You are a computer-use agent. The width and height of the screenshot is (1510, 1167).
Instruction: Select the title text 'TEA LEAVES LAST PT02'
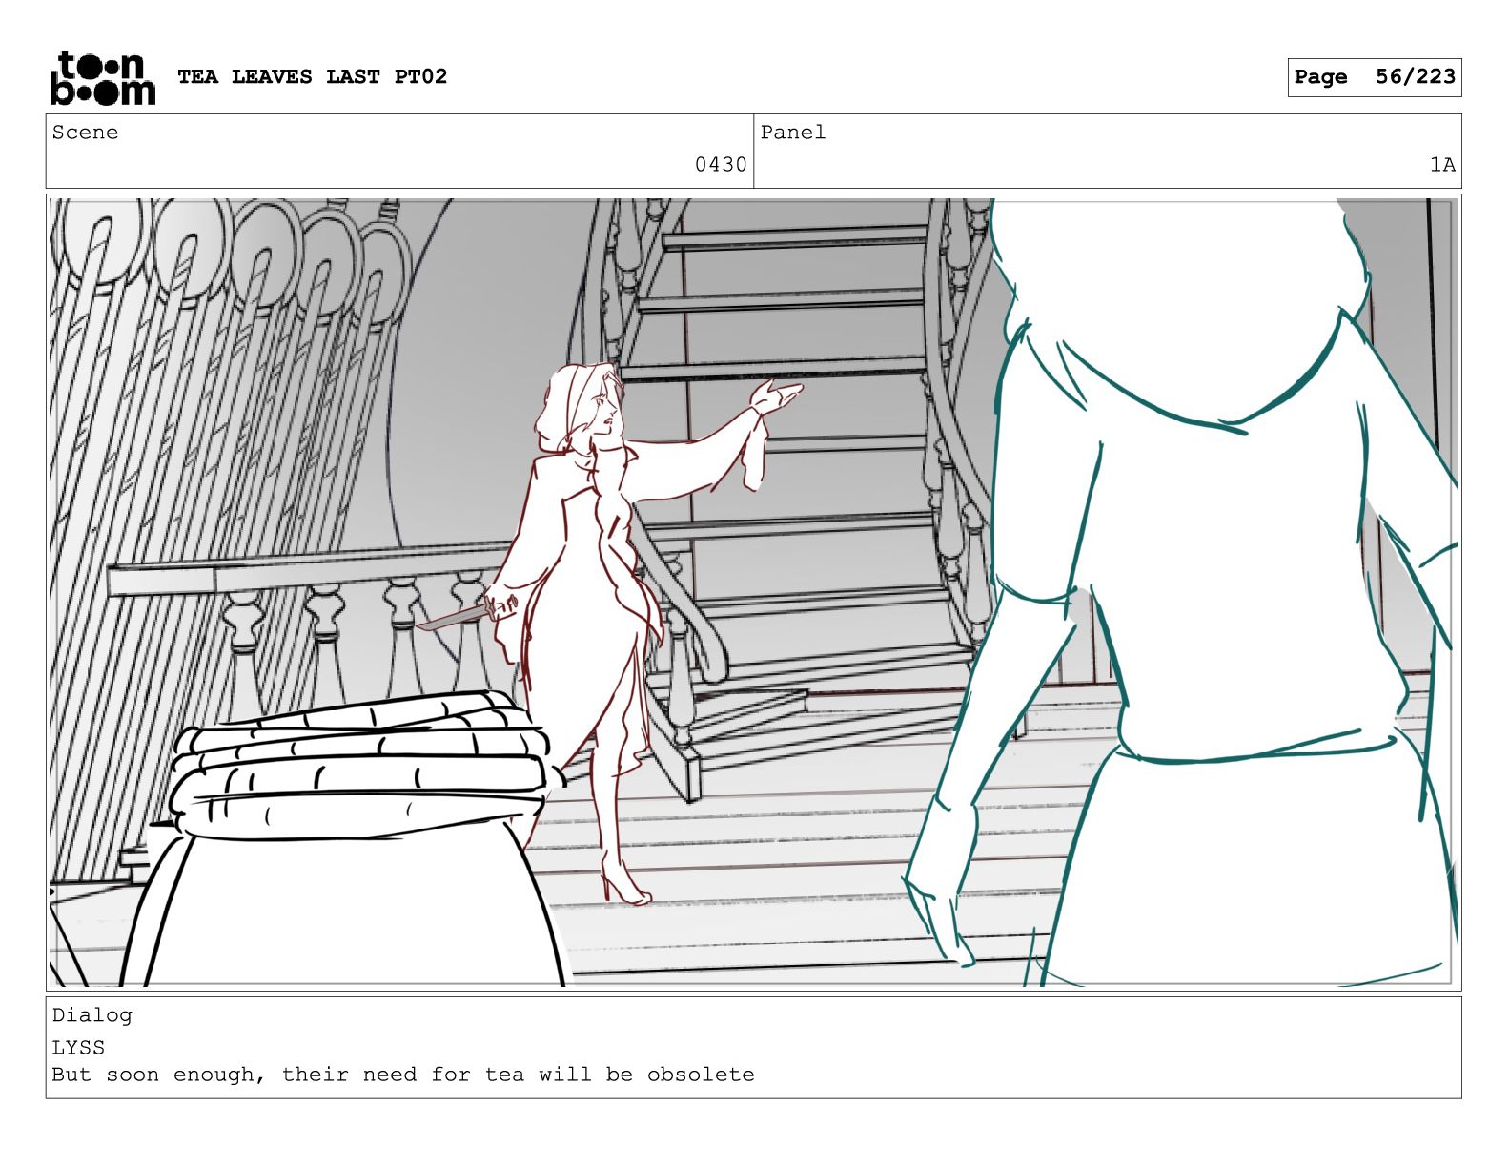click(x=312, y=76)
